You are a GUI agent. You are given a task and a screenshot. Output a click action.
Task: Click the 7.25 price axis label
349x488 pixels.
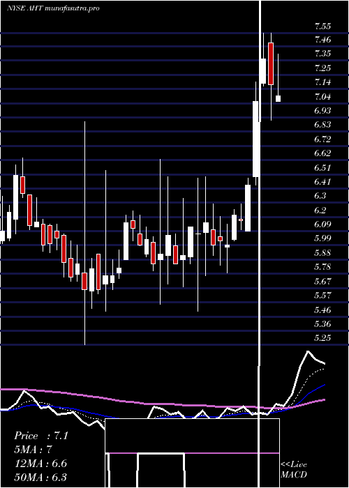pyautogui.click(x=322, y=68)
